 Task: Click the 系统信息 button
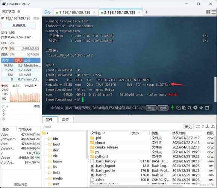[x=19, y=26]
